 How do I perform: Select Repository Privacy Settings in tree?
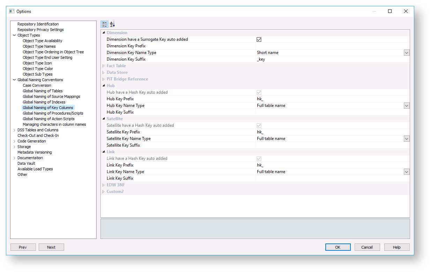(40, 30)
